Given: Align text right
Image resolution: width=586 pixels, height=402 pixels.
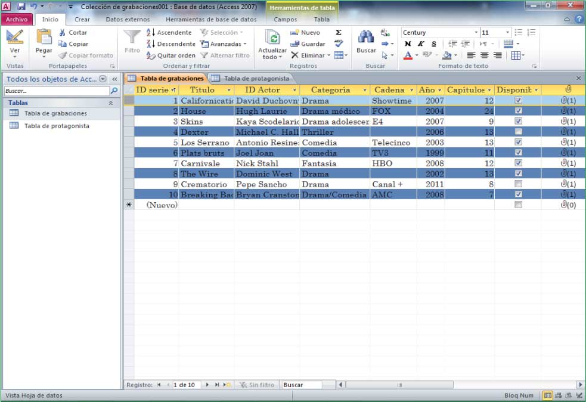Looking at the screenshot, I should (497, 55).
